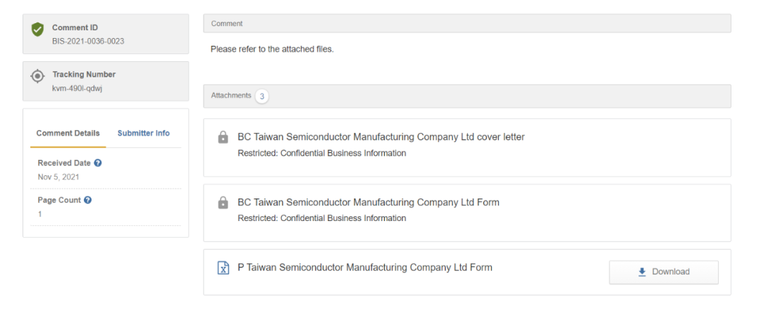
Task: Select the Comment Details tab
Action: click(68, 133)
